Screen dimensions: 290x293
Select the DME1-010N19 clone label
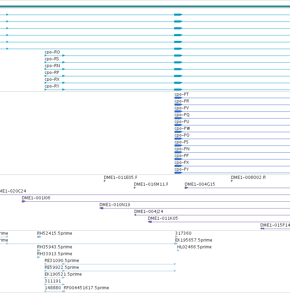click(115, 205)
